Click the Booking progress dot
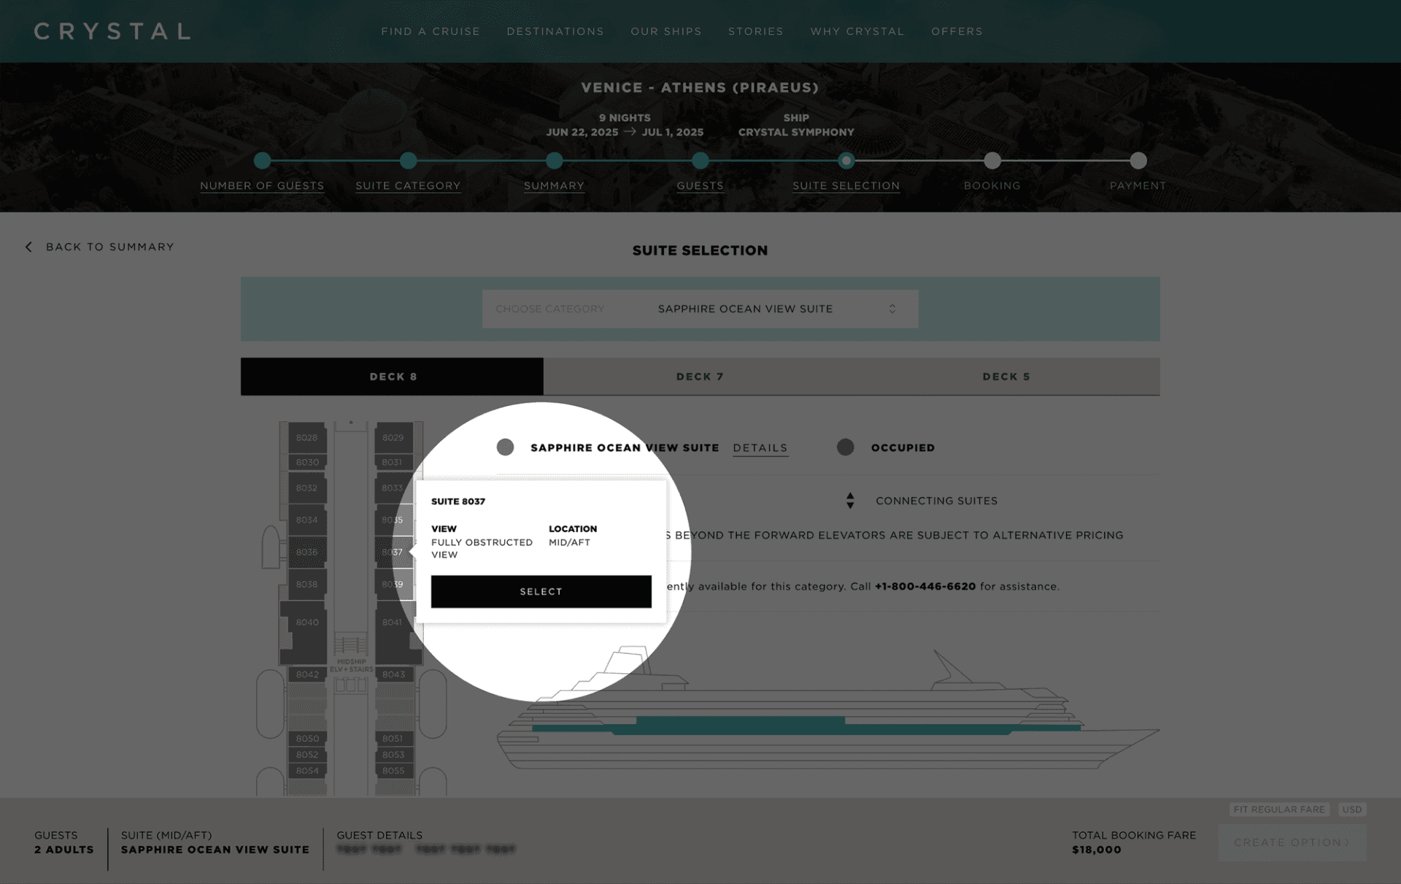This screenshot has height=884, width=1401. coord(992,161)
